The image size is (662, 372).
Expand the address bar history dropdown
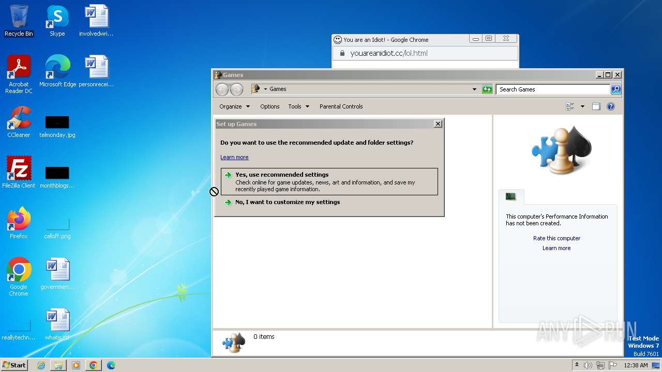(x=474, y=89)
